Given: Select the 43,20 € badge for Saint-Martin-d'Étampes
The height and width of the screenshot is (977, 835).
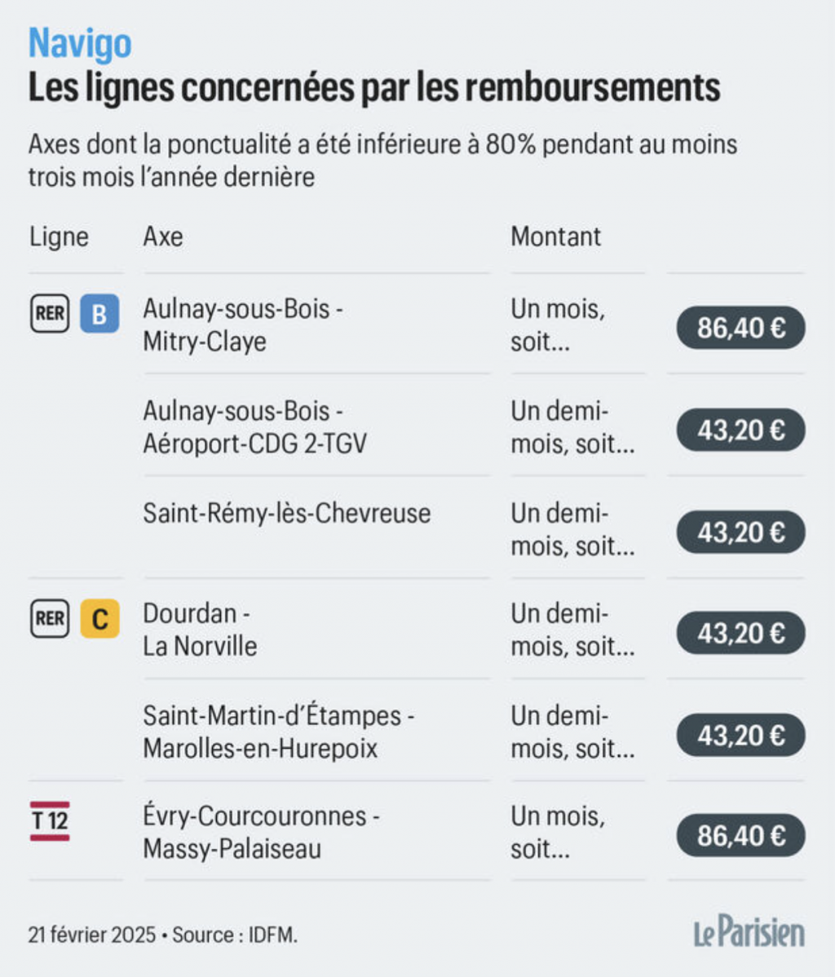Looking at the screenshot, I should tap(741, 736).
